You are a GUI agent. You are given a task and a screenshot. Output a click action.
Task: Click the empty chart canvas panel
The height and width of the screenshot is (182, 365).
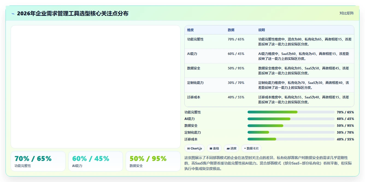[x=96, y=87]
